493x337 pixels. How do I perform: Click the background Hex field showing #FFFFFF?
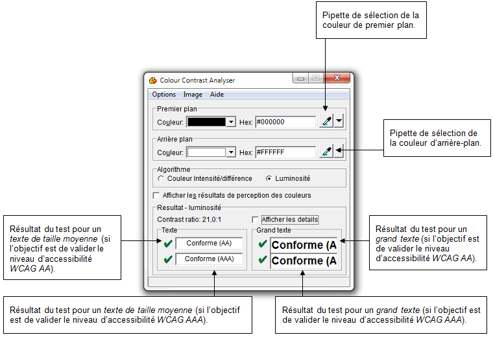click(x=284, y=152)
